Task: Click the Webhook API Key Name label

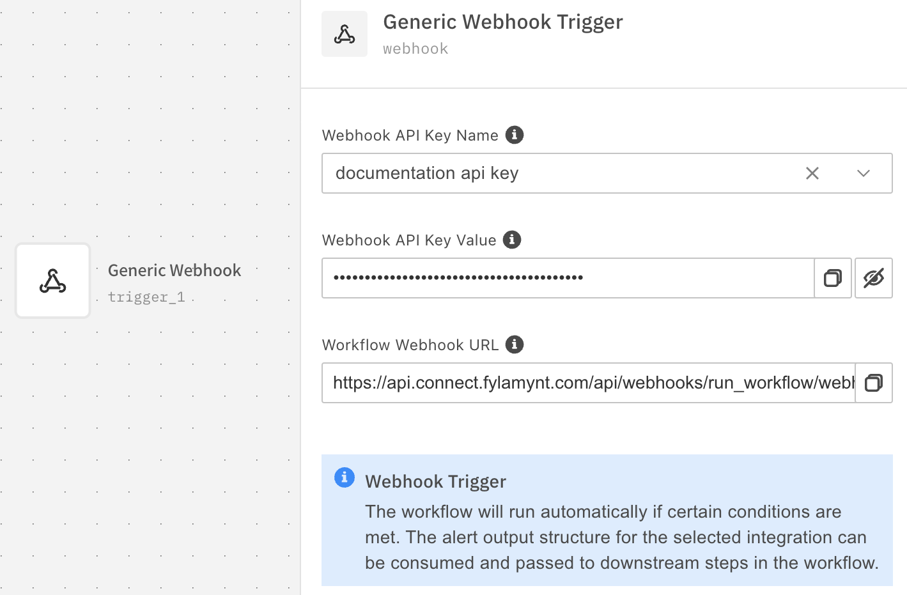Action: [x=410, y=135]
